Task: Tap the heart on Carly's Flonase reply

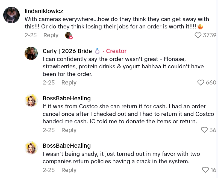Action: click(201, 83)
